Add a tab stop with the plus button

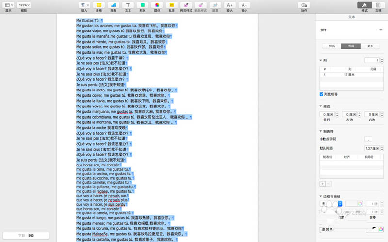point(323,184)
